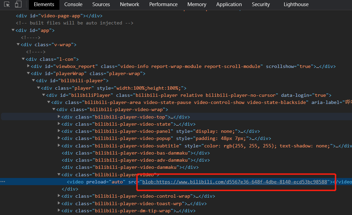Expand the bilibili-player-video-control-wrap node
Screen dimensions: 352x215
(x=59, y=196)
